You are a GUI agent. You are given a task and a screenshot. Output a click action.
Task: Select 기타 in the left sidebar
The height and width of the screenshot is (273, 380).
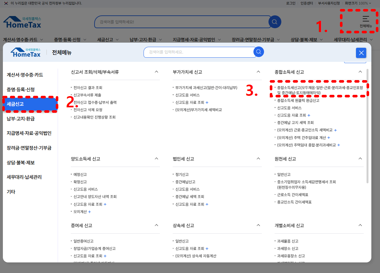click(x=11, y=192)
